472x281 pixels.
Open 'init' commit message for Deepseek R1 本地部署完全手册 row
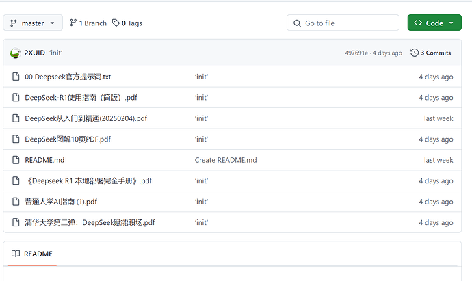pos(201,180)
